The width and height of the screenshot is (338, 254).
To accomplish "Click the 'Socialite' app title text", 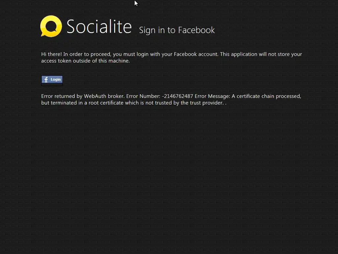I will [x=99, y=26].
